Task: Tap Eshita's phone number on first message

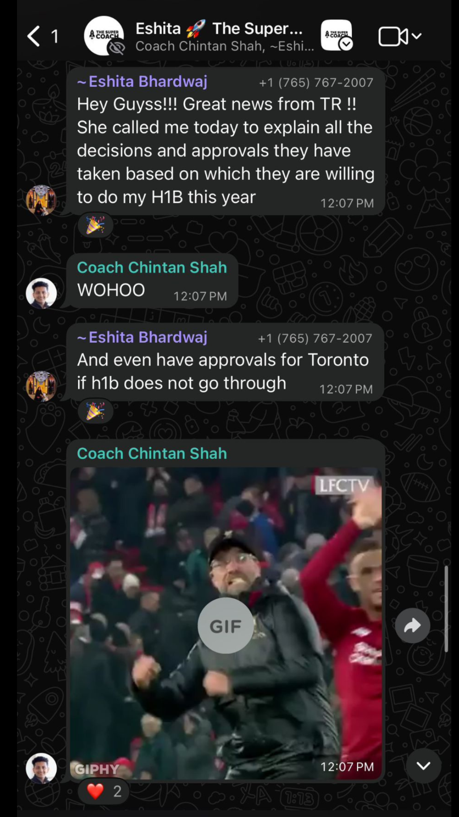Action: point(316,82)
